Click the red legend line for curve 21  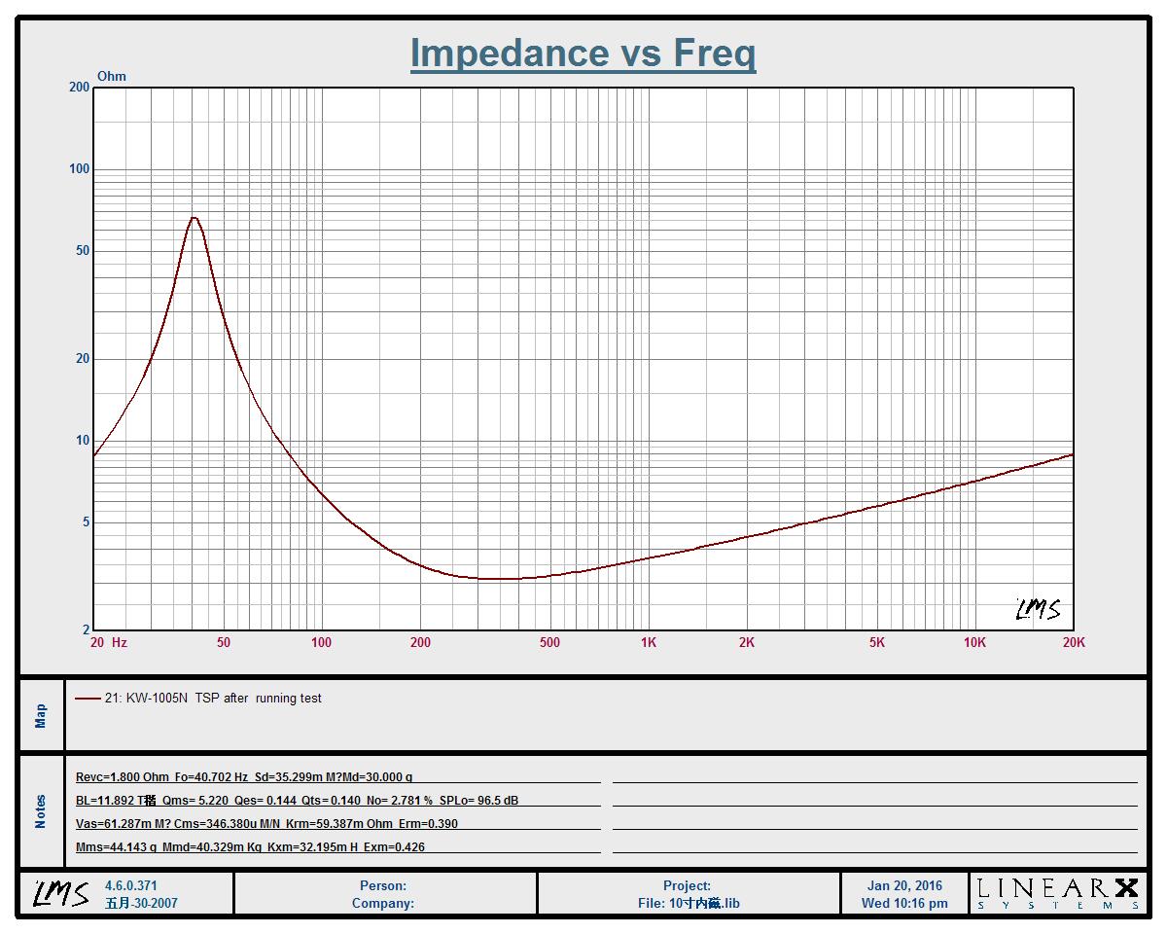88,699
